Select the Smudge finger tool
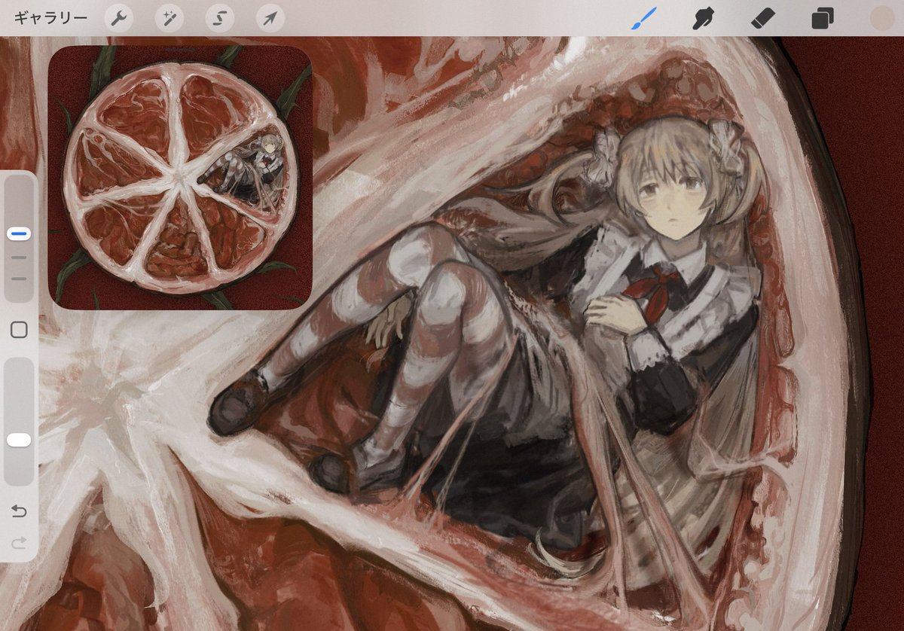 704,18
